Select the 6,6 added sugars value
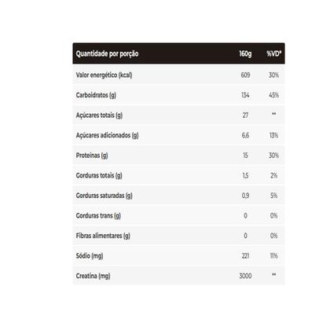 point(245,135)
